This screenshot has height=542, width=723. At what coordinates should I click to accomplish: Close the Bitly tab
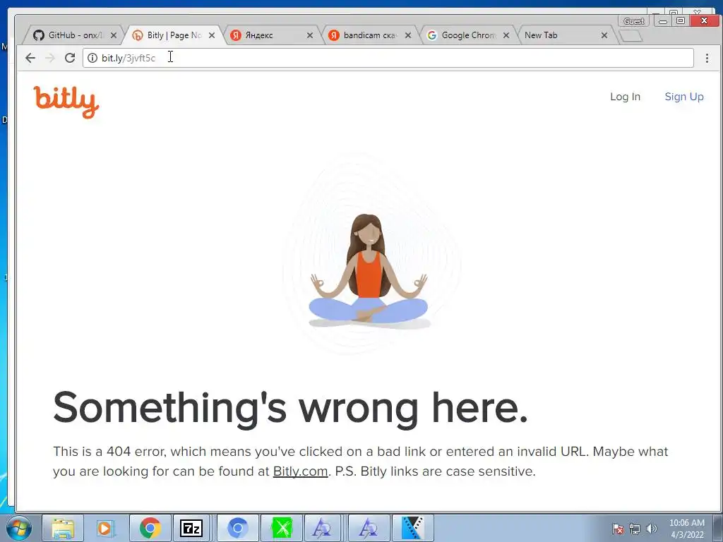click(212, 35)
